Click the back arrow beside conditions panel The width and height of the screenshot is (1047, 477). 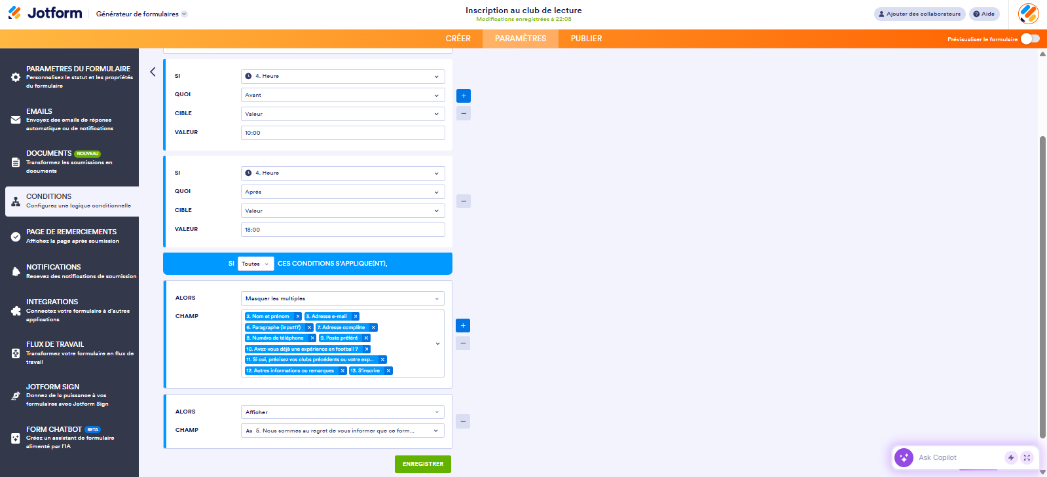coord(153,72)
